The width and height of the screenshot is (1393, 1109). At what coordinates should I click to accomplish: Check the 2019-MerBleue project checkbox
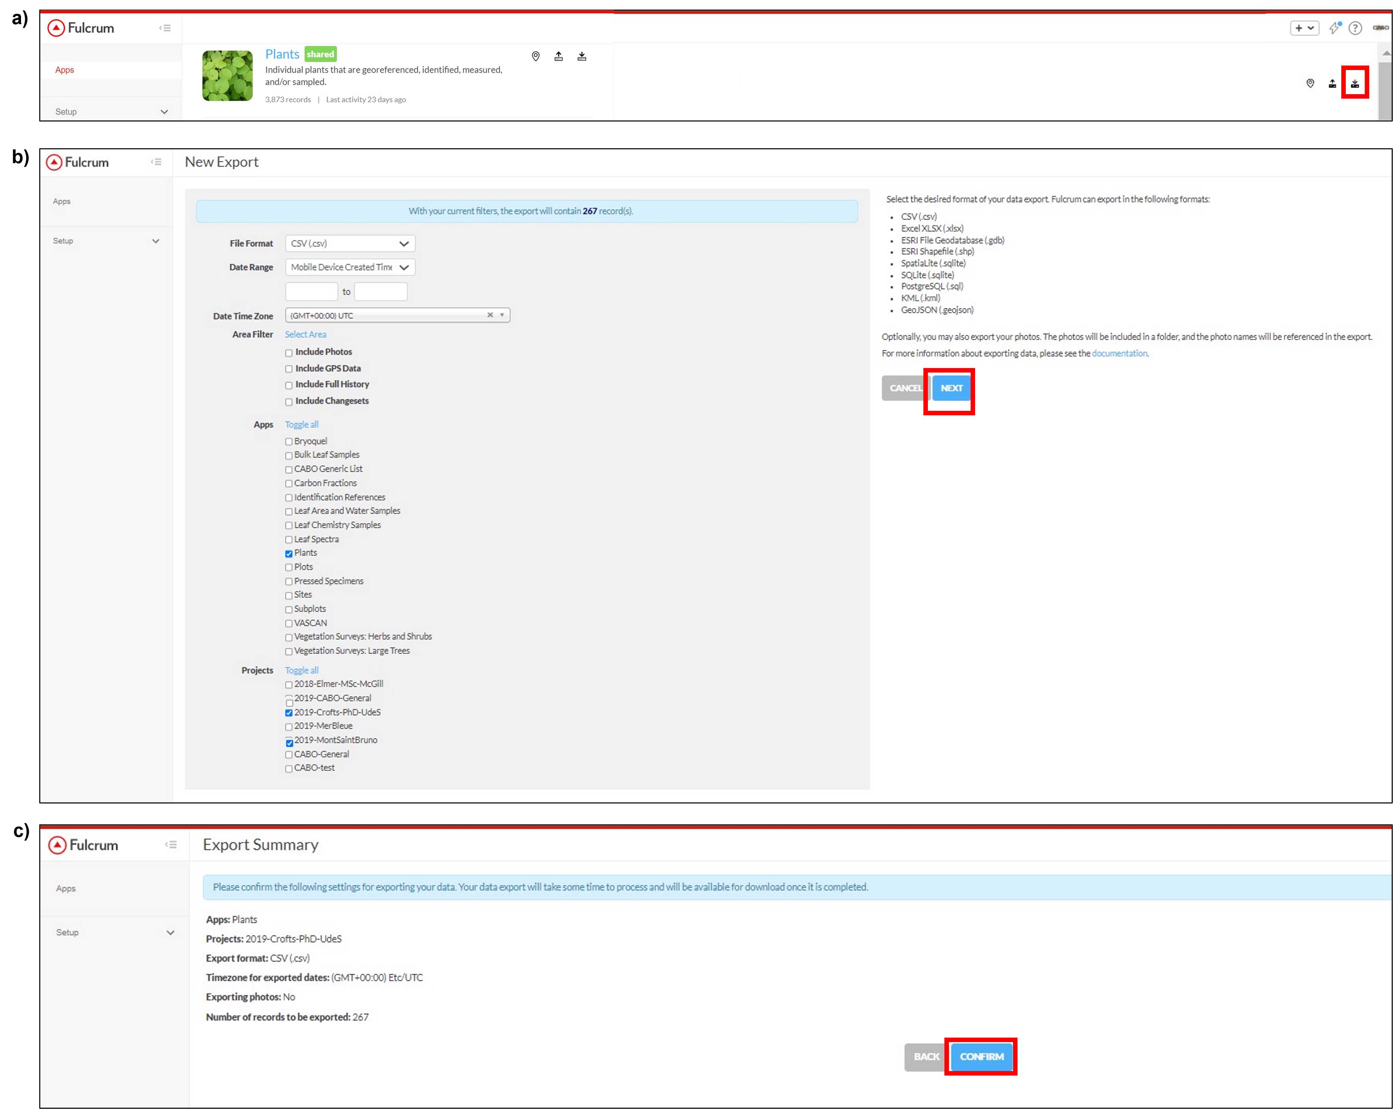point(289,727)
